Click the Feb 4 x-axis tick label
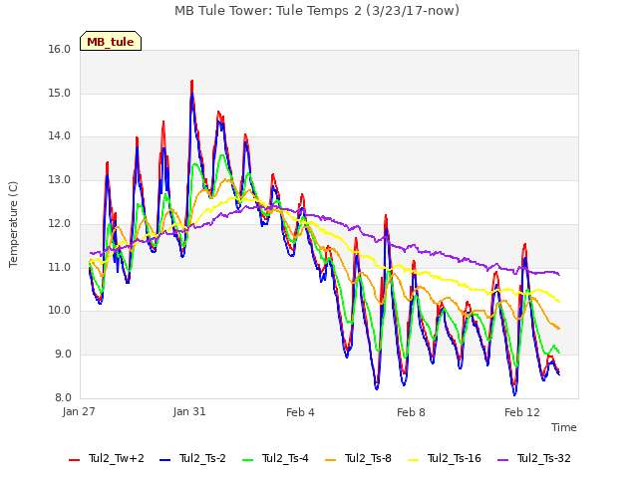The width and height of the screenshot is (638, 478). pos(300,412)
